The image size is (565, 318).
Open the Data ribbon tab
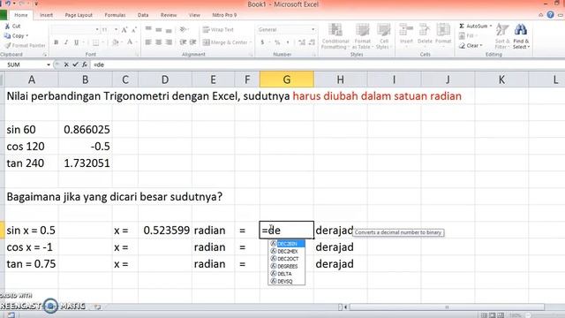[x=143, y=15]
